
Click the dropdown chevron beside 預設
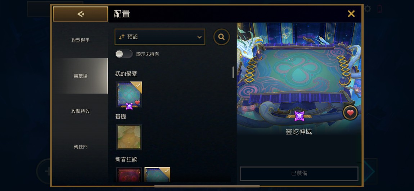coord(199,37)
